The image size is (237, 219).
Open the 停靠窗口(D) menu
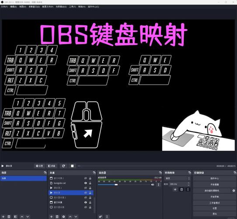click(34, 7)
